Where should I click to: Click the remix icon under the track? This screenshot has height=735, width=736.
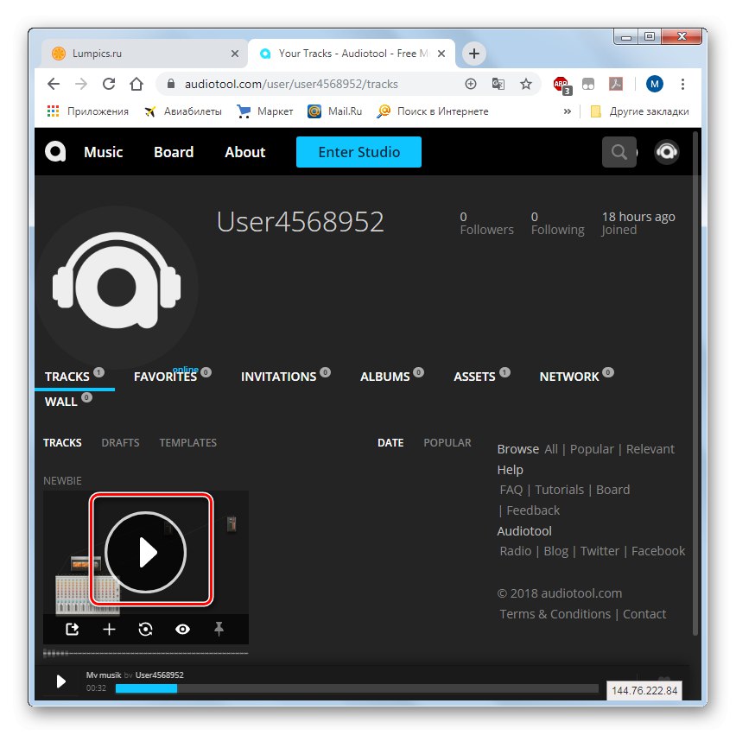coord(145,629)
